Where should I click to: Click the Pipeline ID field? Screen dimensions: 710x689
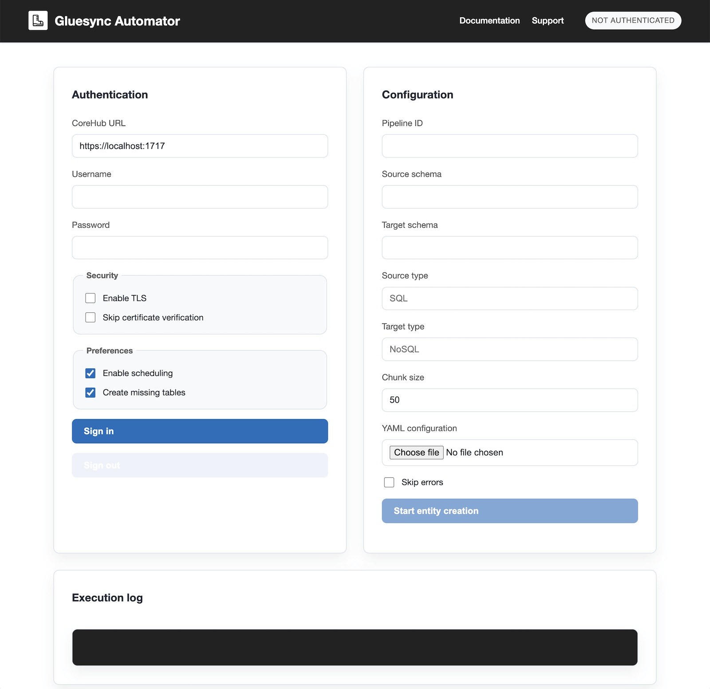point(509,146)
